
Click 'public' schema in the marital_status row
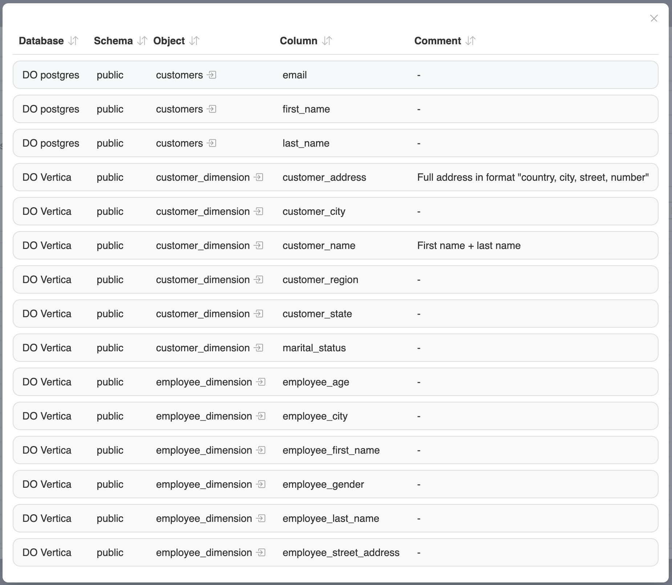[110, 348]
